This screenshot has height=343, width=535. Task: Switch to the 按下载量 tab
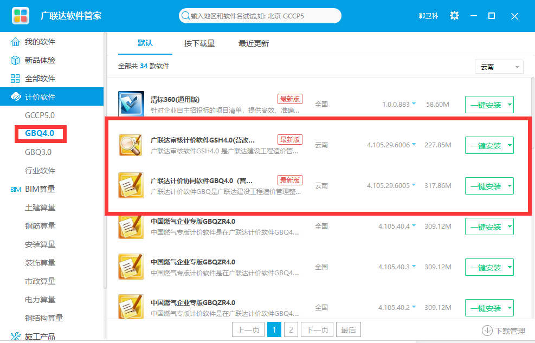coord(199,43)
